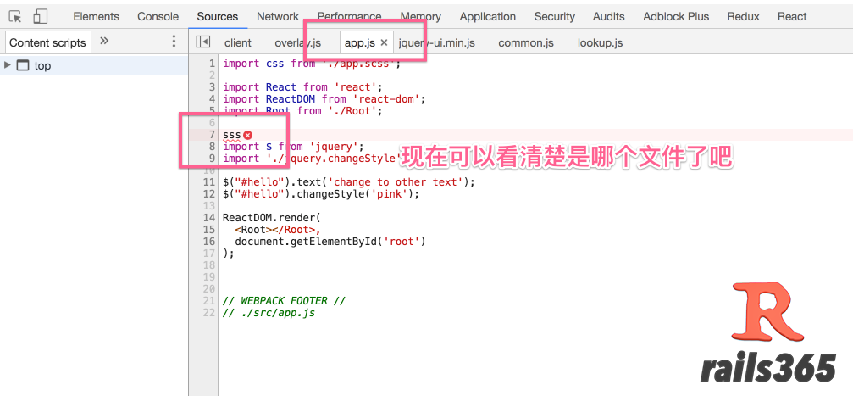Select the top folder icon in tree
The width and height of the screenshot is (853, 396).
[23, 65]
